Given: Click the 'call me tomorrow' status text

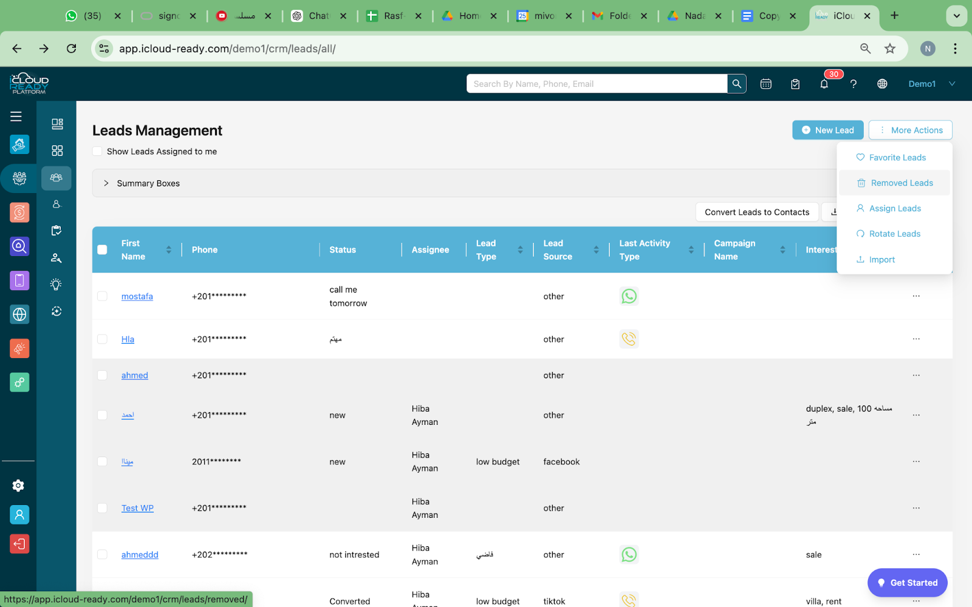Looking at the screenshot, I should click(348, 296).
